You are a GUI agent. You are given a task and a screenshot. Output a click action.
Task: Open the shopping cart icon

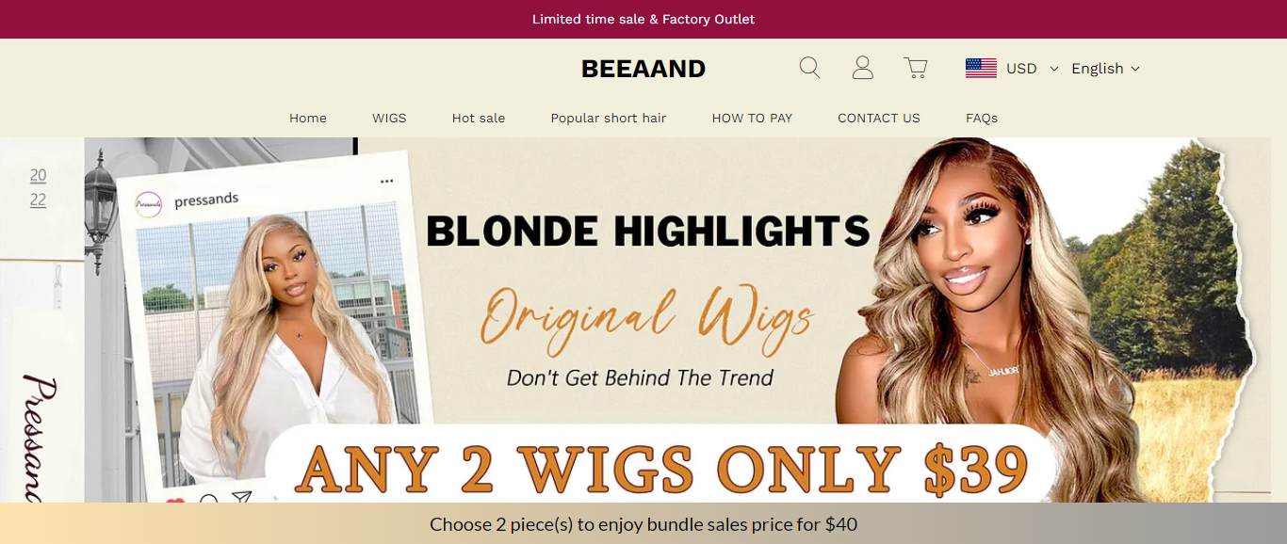[915, 68]
